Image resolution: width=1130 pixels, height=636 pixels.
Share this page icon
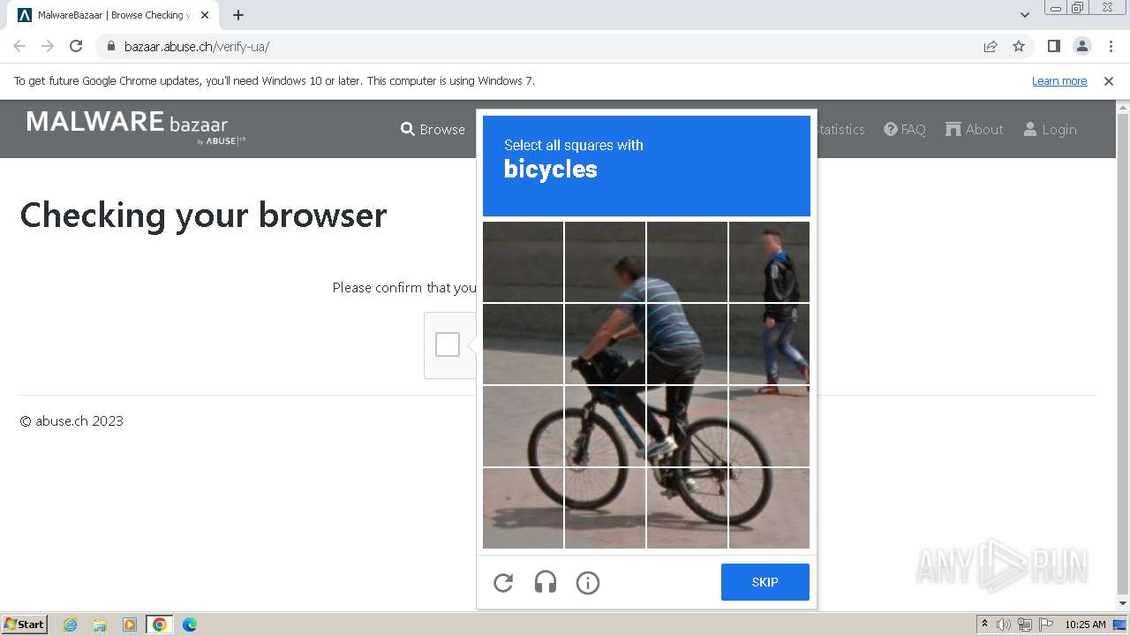[x=991, y=46]
